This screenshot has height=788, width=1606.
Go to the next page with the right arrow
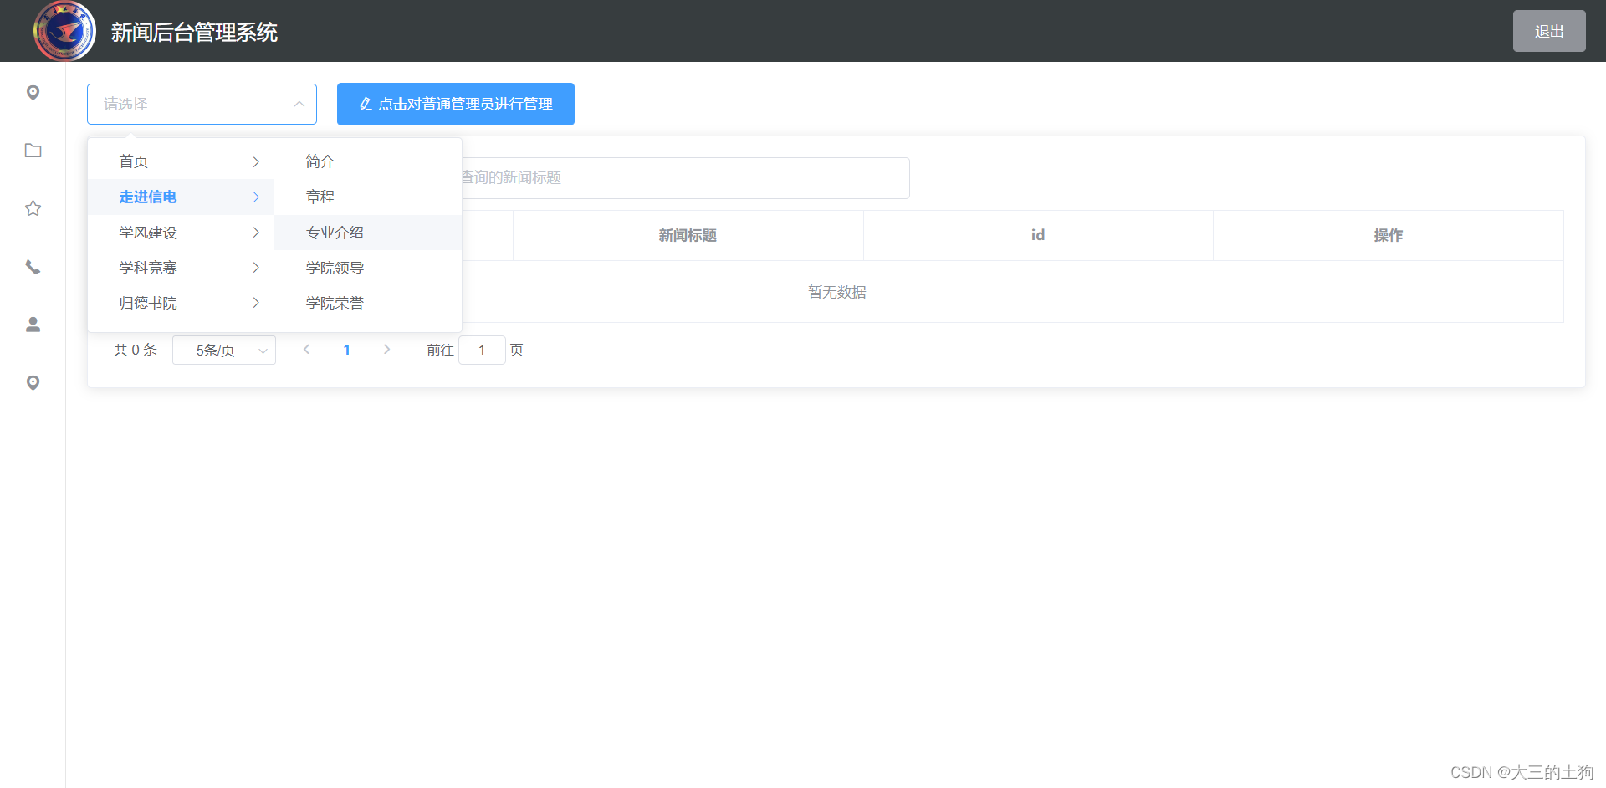pyautogui.click(x=386, y=350)
